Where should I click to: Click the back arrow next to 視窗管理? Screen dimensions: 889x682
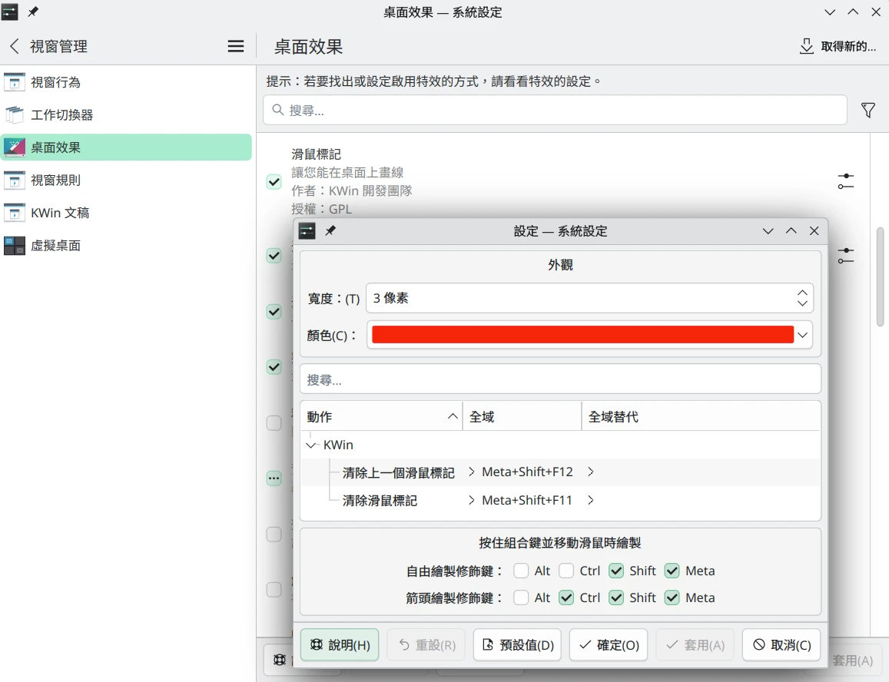tap(14, 46)
